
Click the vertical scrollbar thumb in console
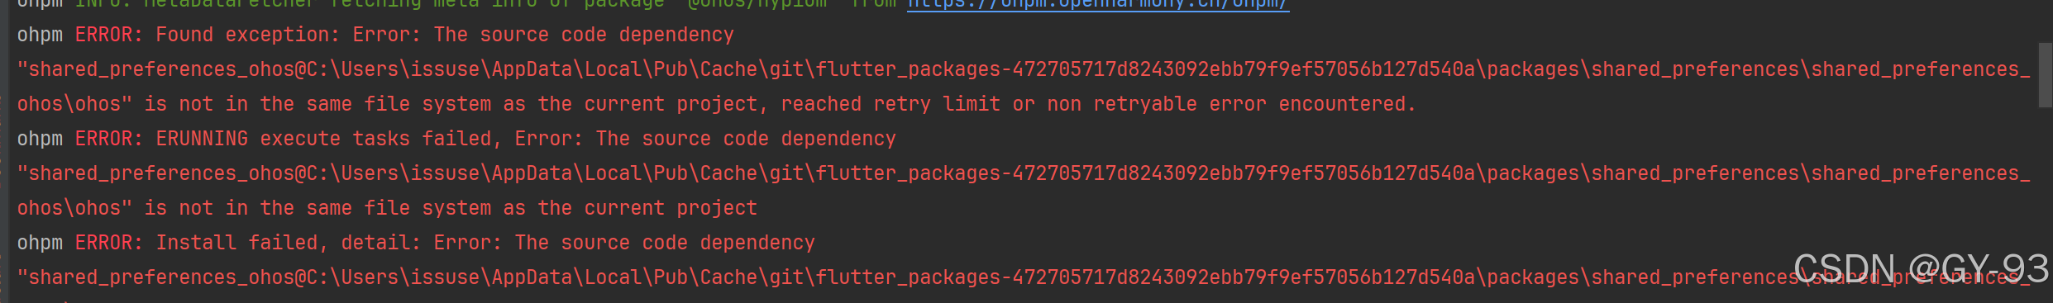[2046, 74]
